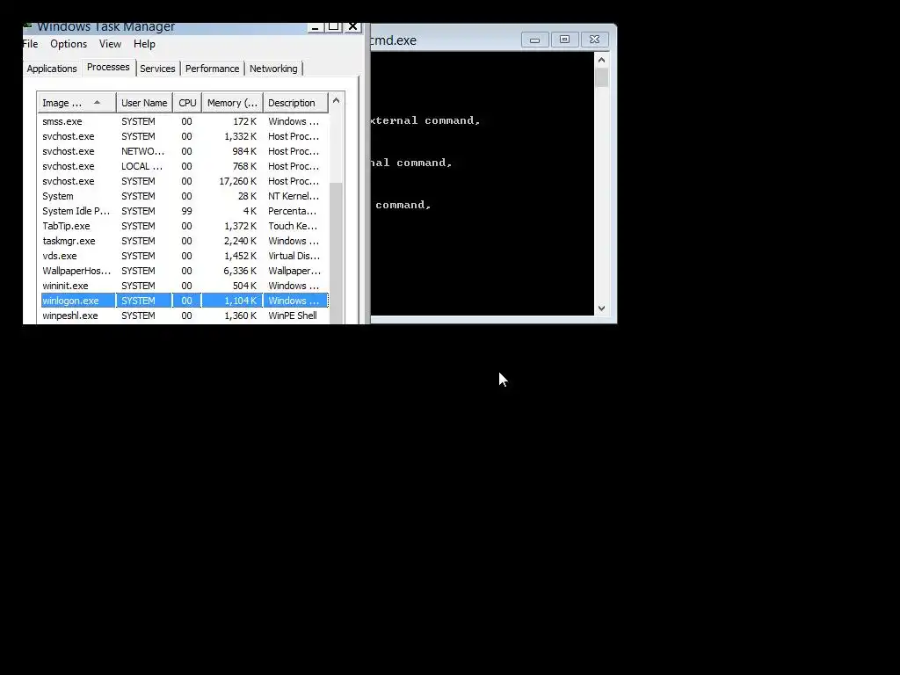
Task: Click the NT Kernel description cell
Action: pos(294,196)
